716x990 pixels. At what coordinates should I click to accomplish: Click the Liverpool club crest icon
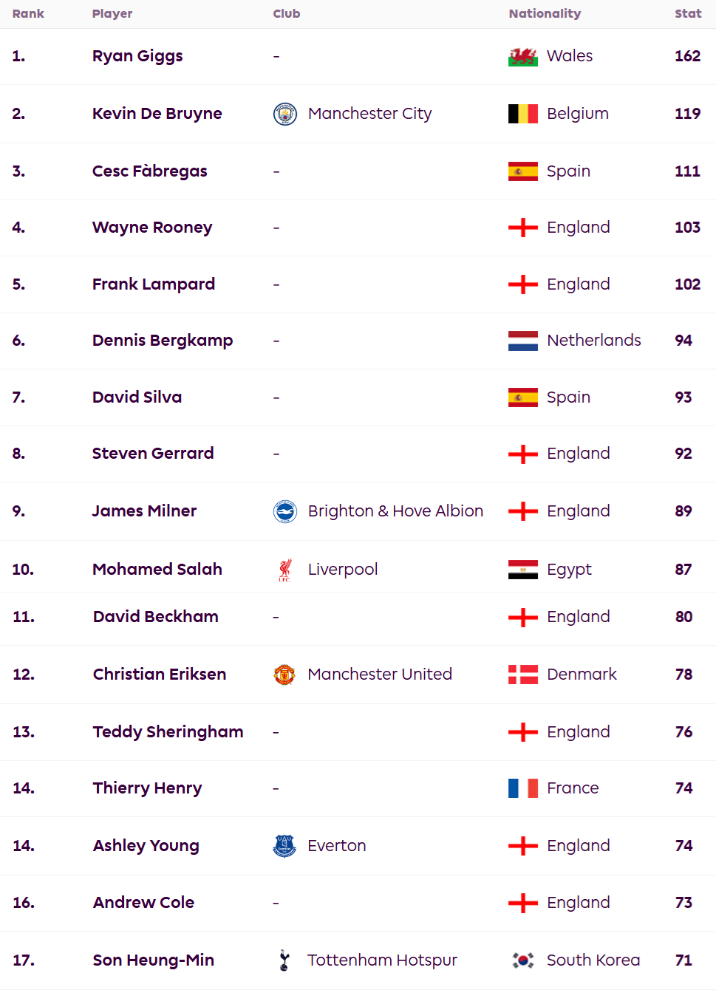pyautogui.click(x=285, y=570)
